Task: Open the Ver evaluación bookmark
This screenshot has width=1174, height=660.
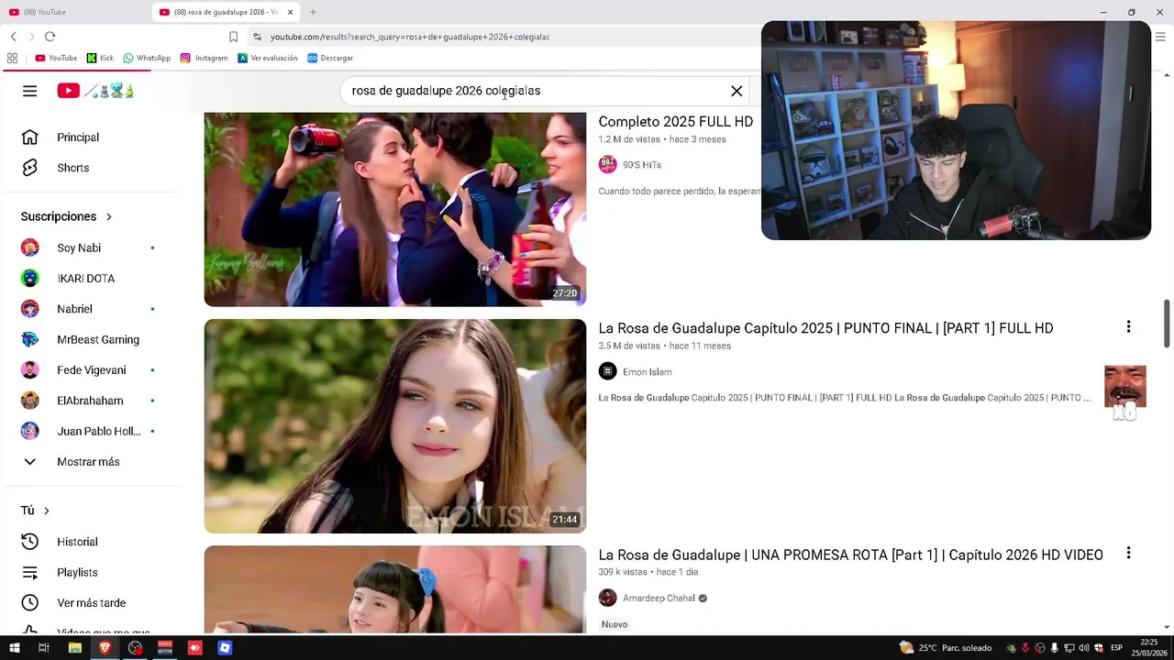Action: [268, 58]
